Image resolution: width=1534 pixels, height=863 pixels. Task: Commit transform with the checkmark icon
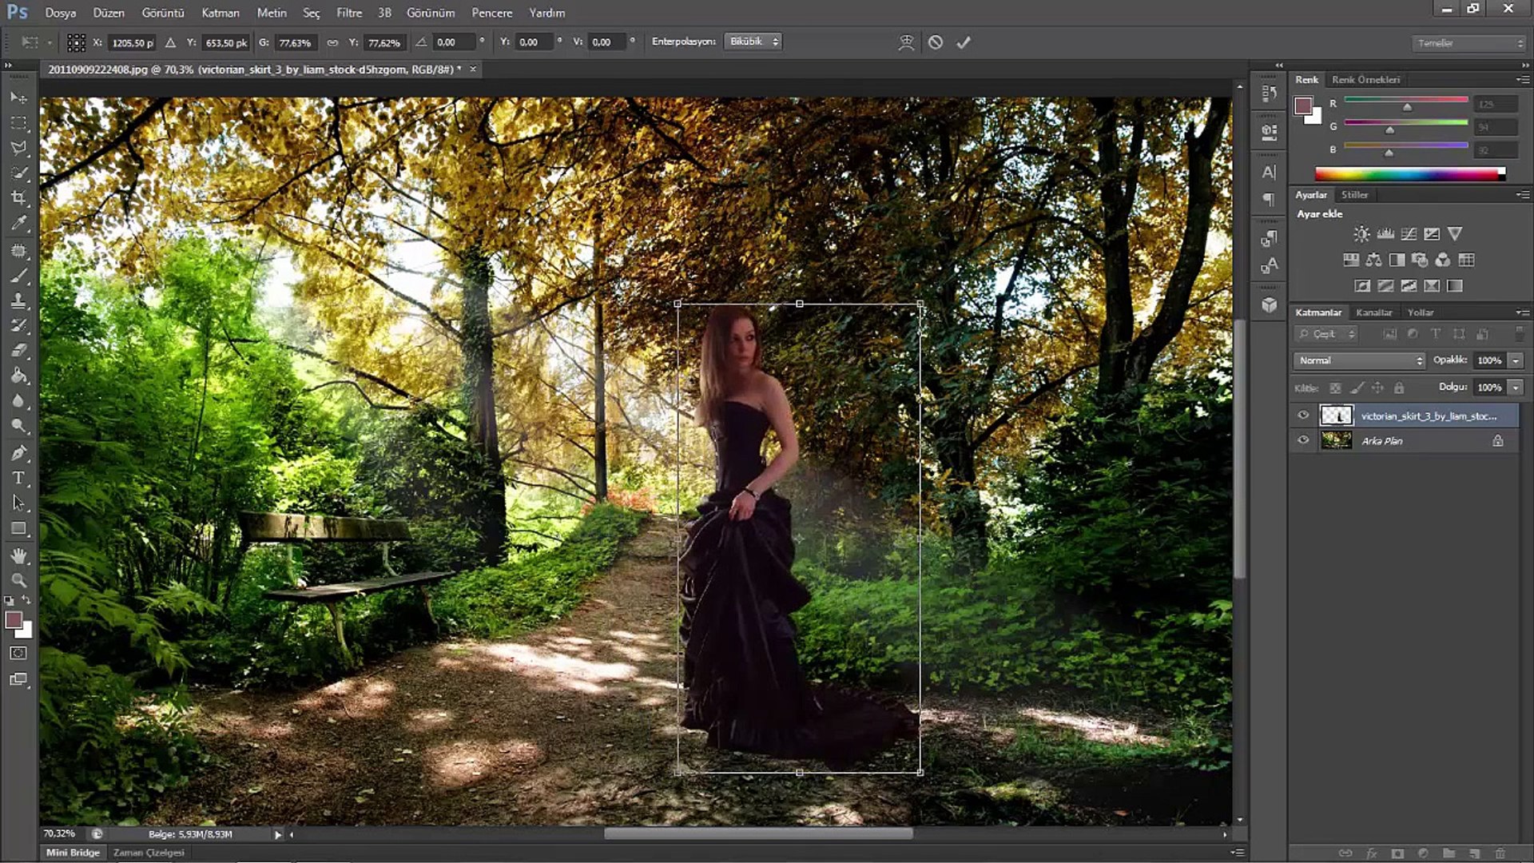tap(964, 42)
